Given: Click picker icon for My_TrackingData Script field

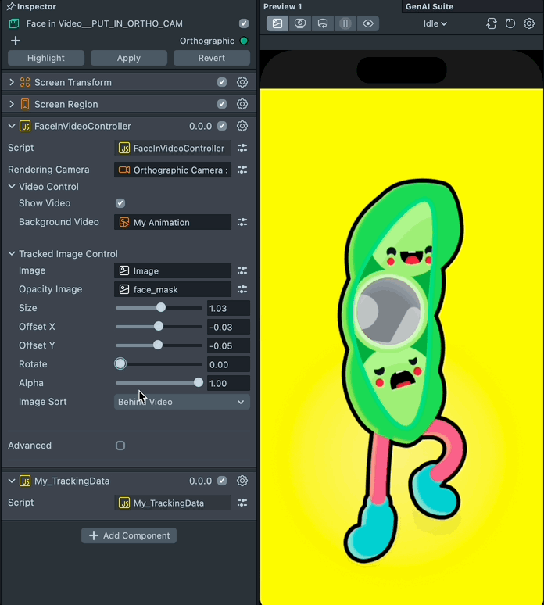Looking at the screenshot, I should tap(242, 503).
